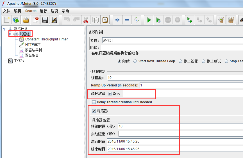Select the Stop Test Now radio button
The height and width of the screenshot is (158, 243).
tap(226, 61)
